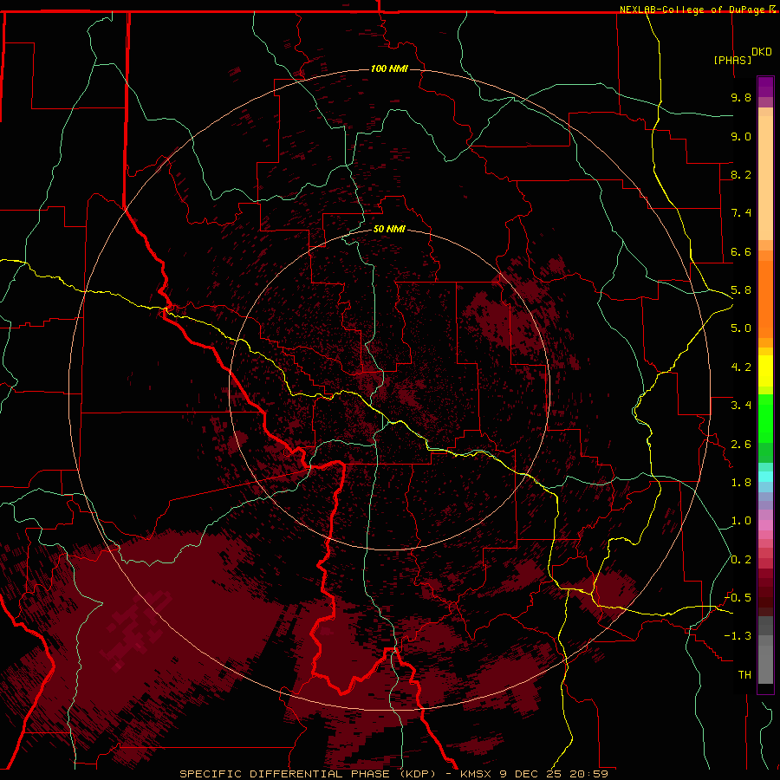
Task: Click the DKD label above the color scale
Action: pos(762,52)
